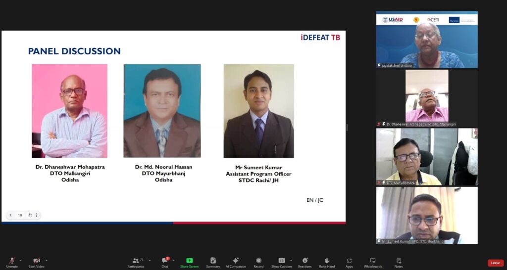Viewport: 507px width, 270px height.
Task: Raise Hand in the meeting
Action: tap(327, 262)
